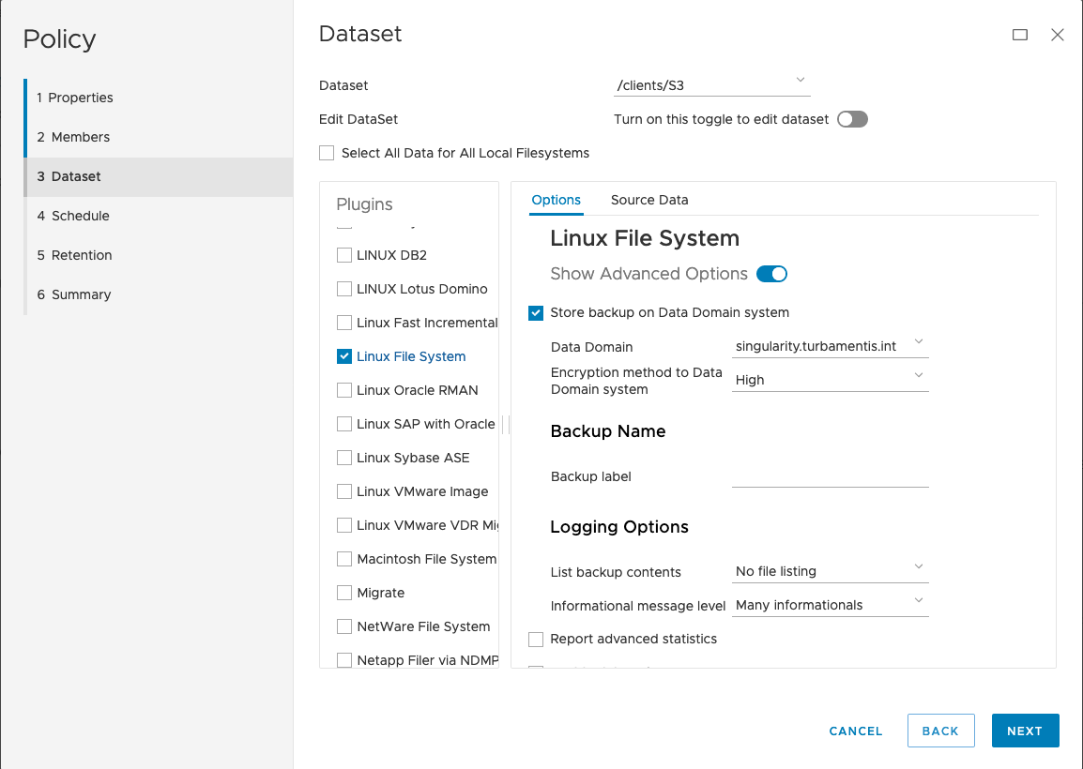Screen dimensions: 1083x769
Task: Navigate to the Schedule step
Action: click(81, 216)
